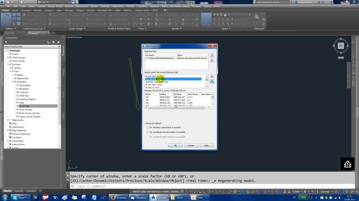Viewport: 359px width, 201px height.
Task: Click the command line input field
Action: (x=212, y=186)
